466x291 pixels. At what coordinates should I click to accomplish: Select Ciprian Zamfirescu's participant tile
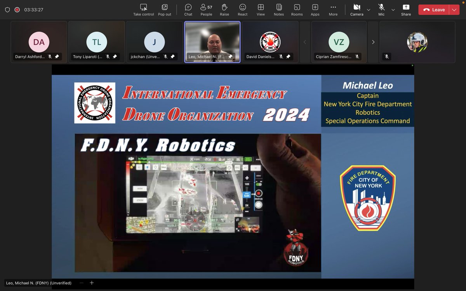pyautogui.click(x=339, y=42)
